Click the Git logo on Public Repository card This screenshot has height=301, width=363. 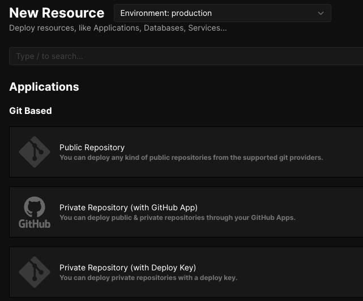(x=35, y=152)
